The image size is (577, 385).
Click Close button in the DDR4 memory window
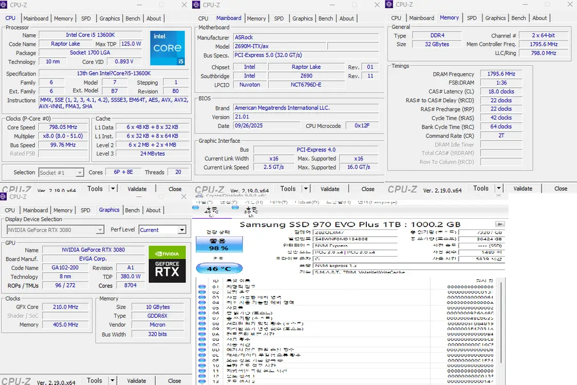(561, 188)
